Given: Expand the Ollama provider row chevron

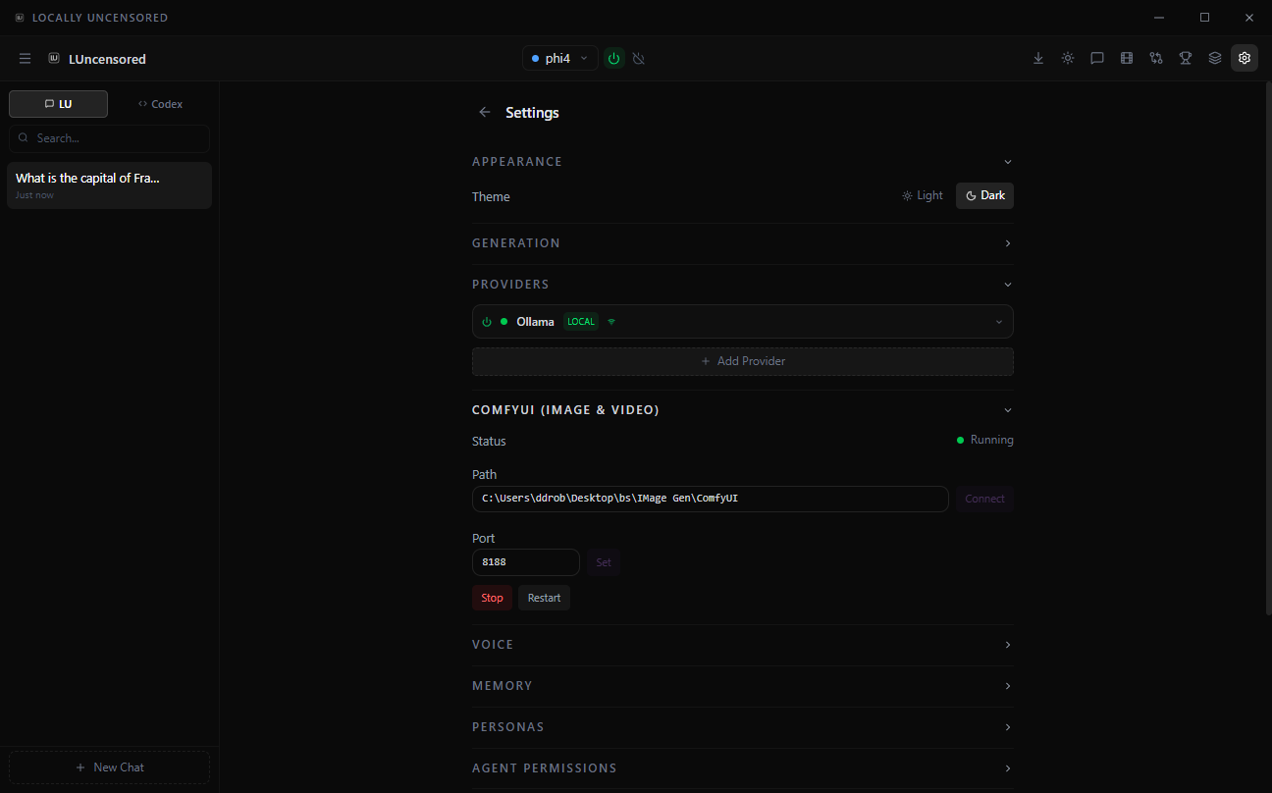Looking at the screenshot, I should point(998,321).
